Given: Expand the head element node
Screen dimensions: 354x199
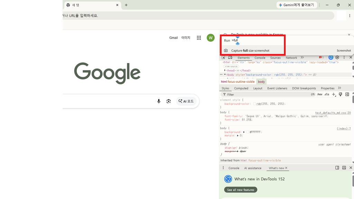Looking at the screenshot, I should 225,70.
